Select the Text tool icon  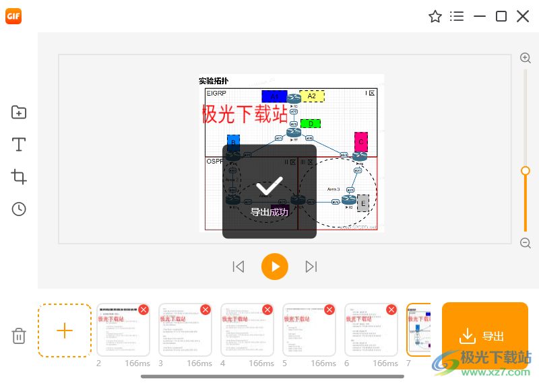coord(19,144)
